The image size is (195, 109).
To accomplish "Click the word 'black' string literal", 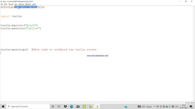I will point(31,25).
